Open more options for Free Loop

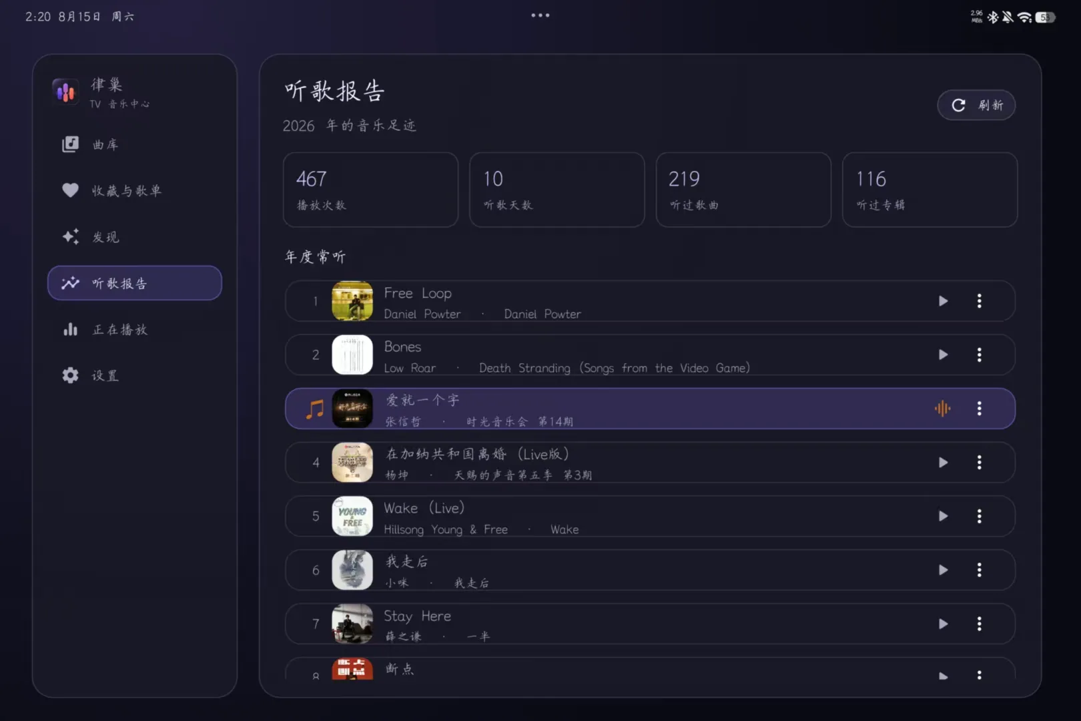click(979, 301)
